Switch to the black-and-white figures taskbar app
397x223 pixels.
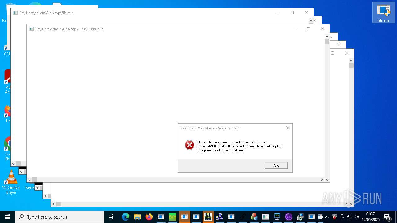point(208,217)
